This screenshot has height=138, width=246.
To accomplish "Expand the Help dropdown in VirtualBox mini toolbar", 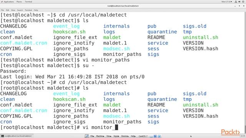I will point(133,136).
